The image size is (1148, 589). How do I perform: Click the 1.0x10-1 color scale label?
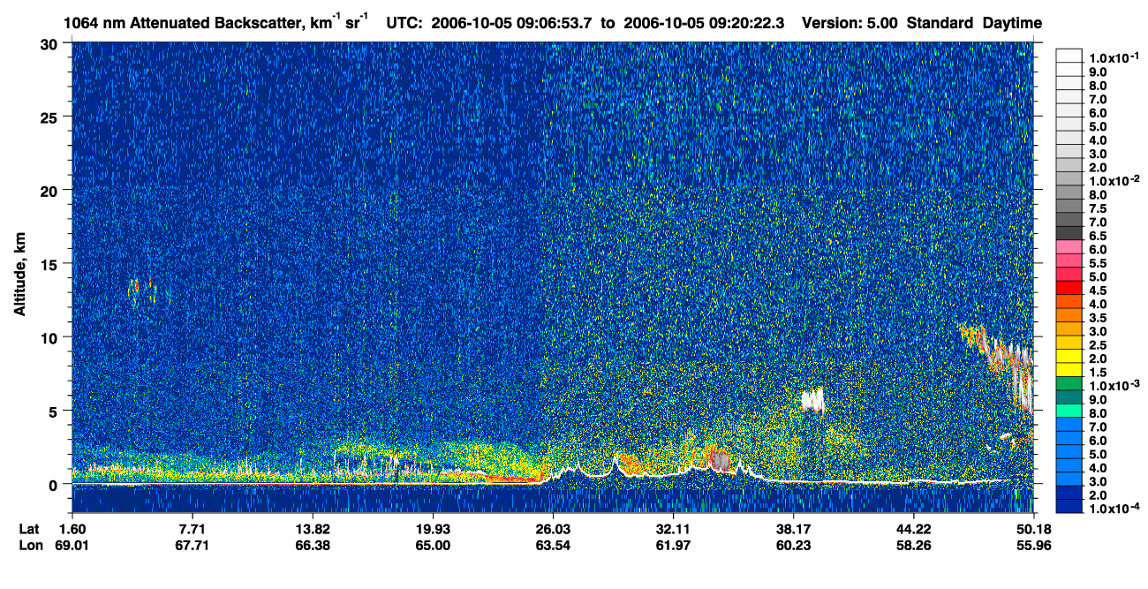point(1113,58)
